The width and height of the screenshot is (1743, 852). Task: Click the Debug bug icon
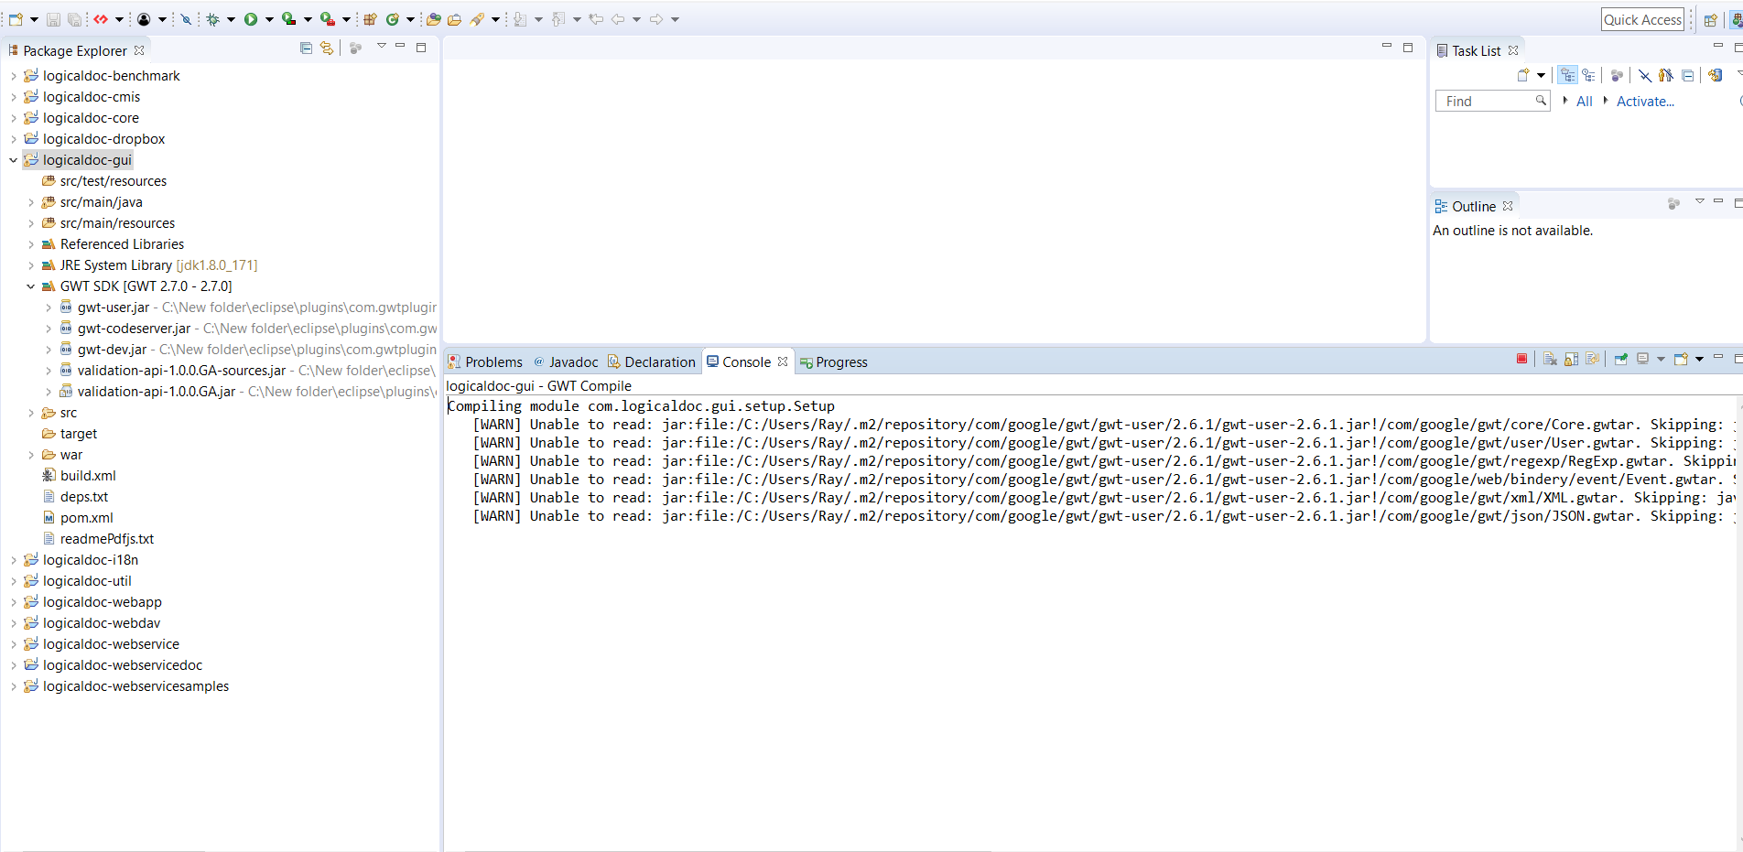(213, 19)
